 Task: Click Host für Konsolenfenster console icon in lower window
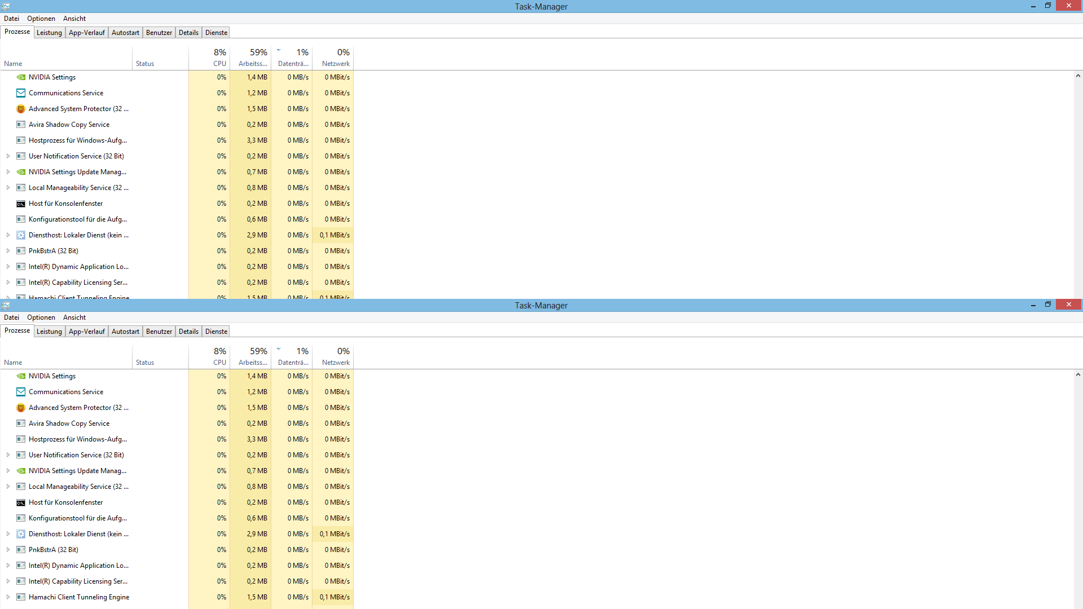pyautogui.click(x=21, y=502)
